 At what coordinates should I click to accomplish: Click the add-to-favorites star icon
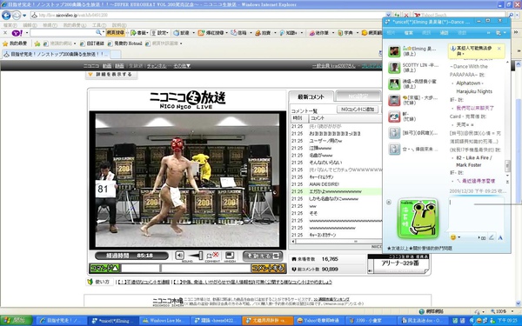37,43
